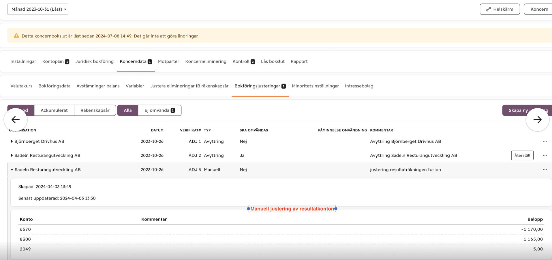
Task: Click the Återställ button
Action: 522,155
